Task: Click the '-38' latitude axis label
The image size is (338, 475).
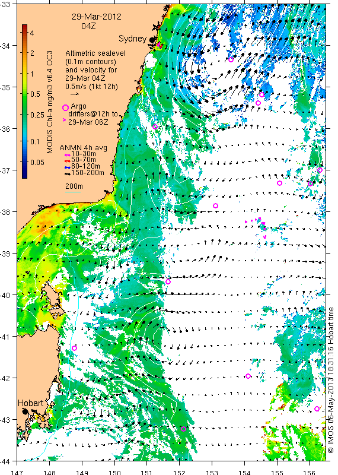Action: (5, 212)
